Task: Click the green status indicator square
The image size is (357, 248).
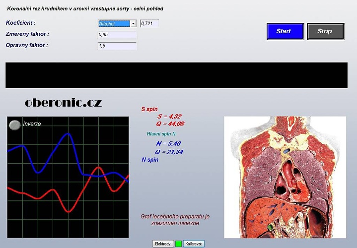Action: [x=179, y=244]
